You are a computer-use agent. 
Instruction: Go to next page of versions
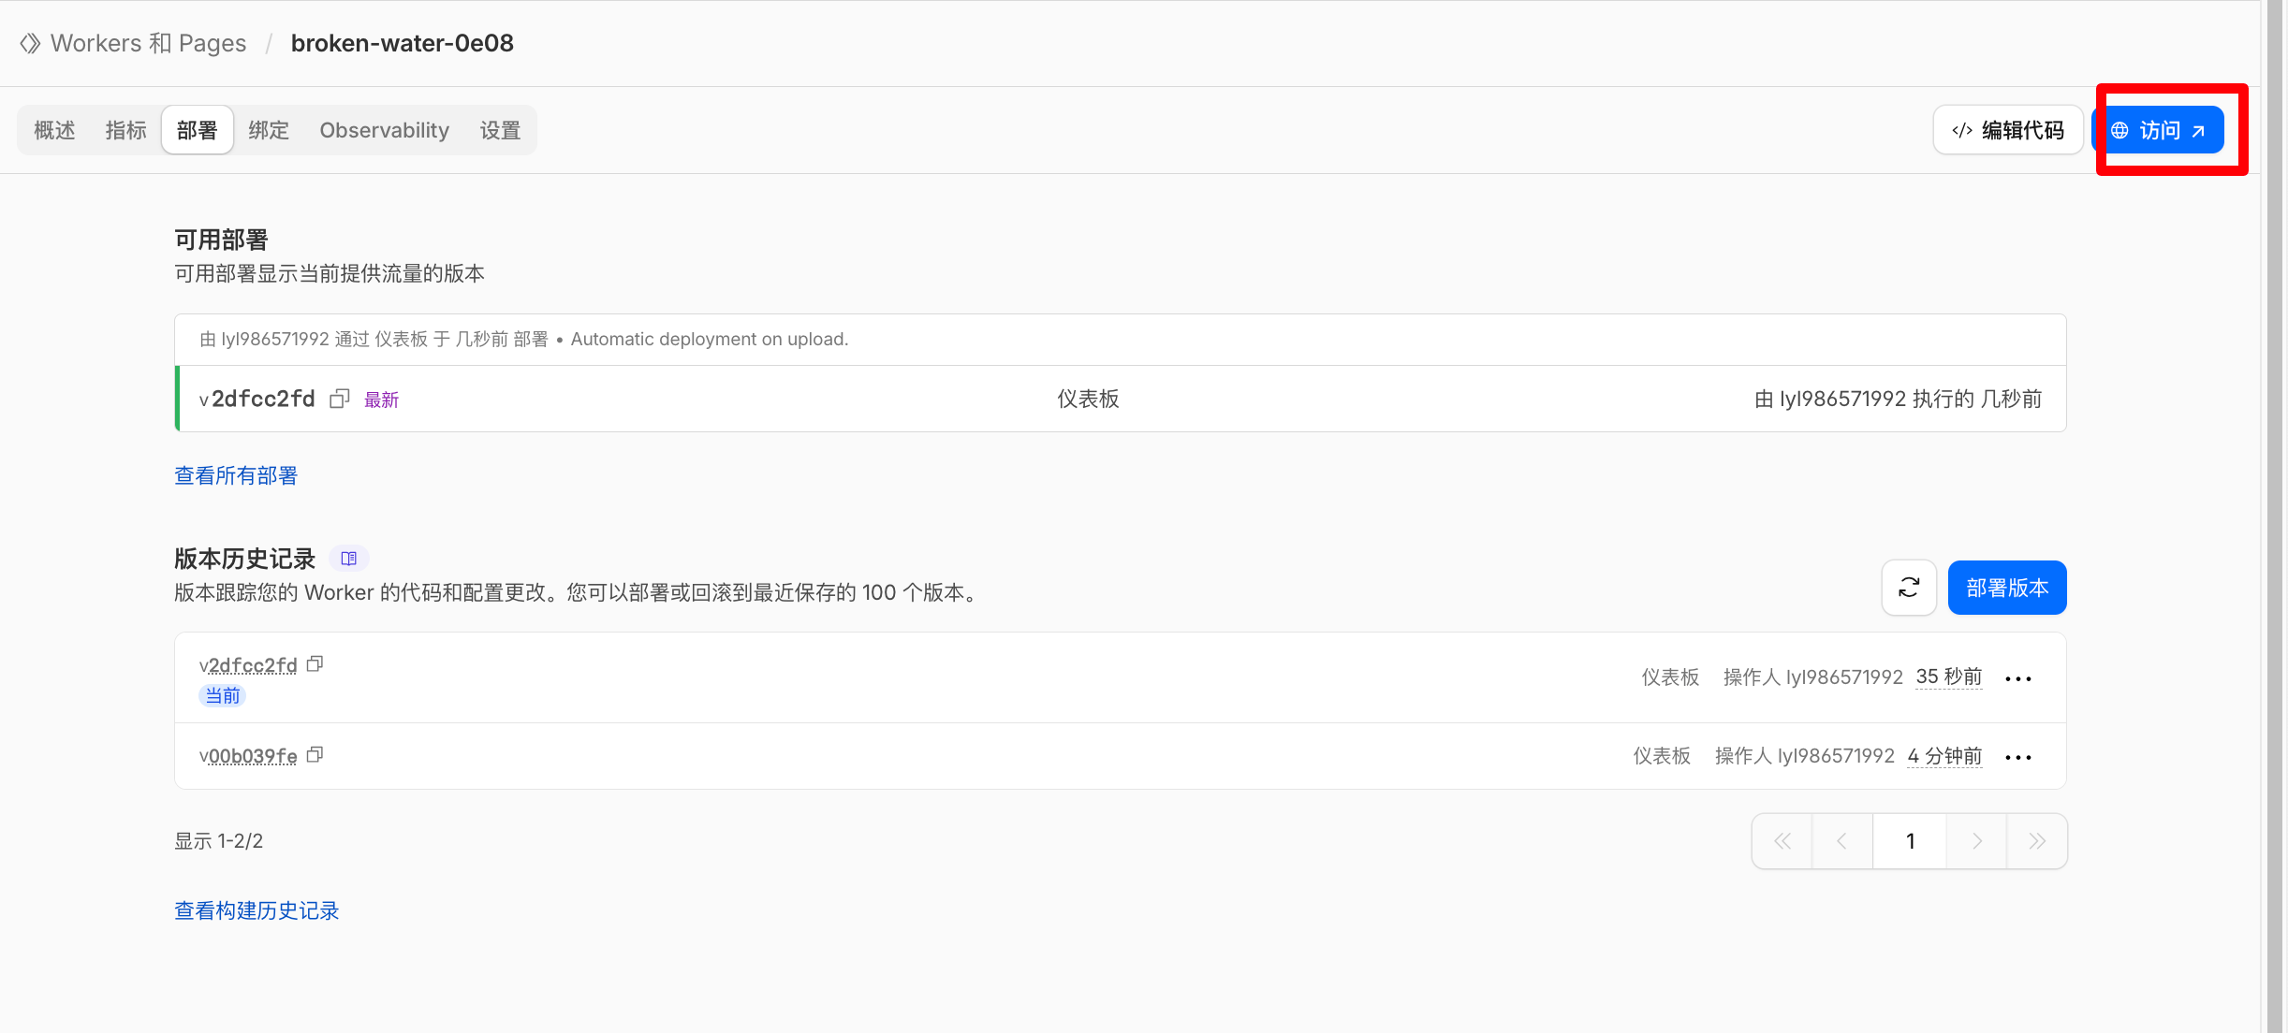point(1976,841)
